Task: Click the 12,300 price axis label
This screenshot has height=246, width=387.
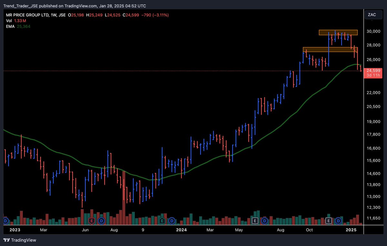Action: (x=373, y=208)
